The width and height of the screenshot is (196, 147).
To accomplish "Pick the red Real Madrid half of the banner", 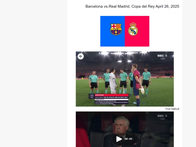I will (137, 31).
